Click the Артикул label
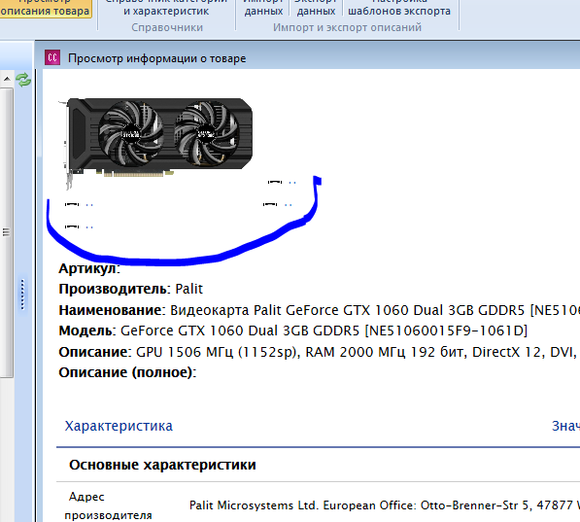The image size is (580, 522). coord(88,268)
